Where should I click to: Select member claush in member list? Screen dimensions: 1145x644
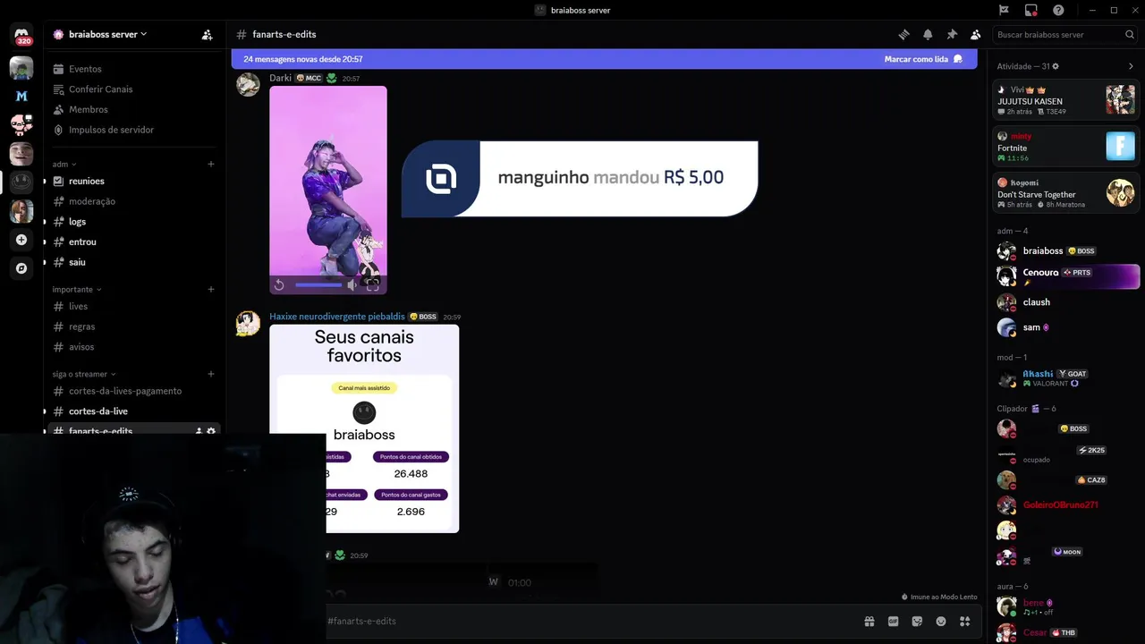click(1065, 302)
